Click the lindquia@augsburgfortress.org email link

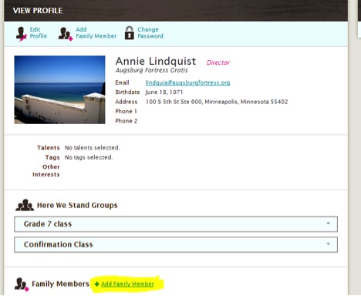[x=187, y=82]
